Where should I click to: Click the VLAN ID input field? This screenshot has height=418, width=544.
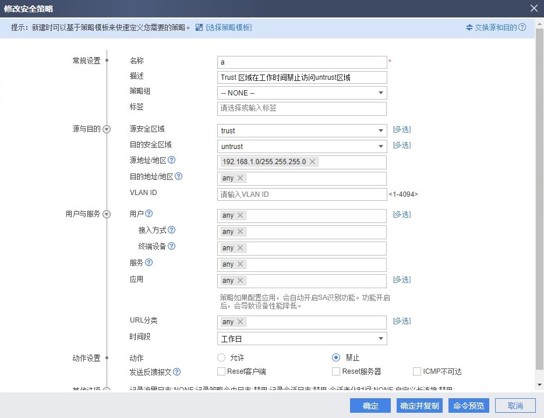click(302, 194)
